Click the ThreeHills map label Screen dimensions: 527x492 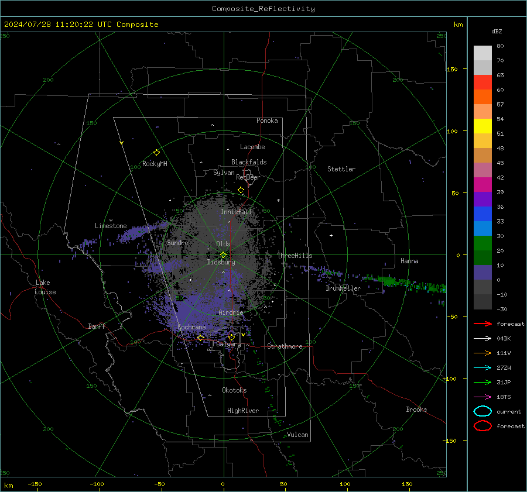(x=295, y=256)
